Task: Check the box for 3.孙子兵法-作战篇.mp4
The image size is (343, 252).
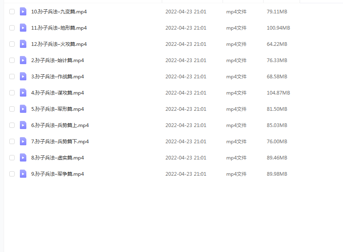Action: (12, 76)
